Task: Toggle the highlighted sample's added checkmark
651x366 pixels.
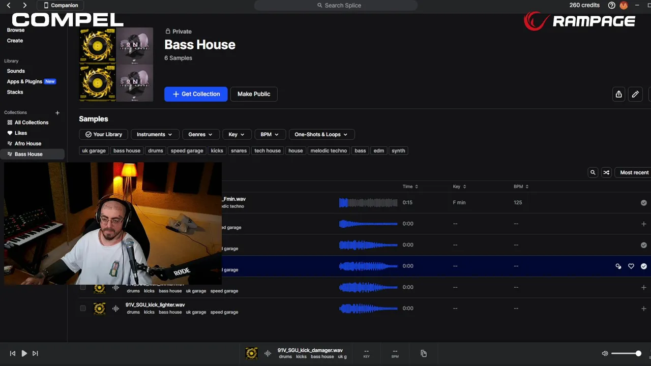Action: click(644, 266)
